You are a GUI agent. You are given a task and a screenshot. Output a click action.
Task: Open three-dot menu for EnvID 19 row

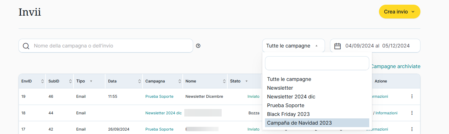412,97
